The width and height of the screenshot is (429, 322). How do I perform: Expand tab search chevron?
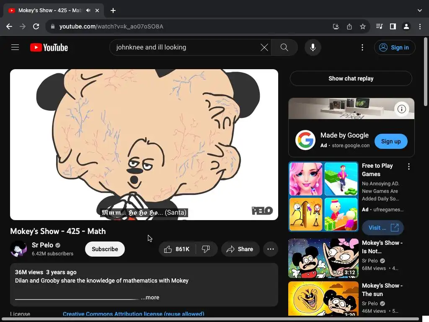coord(420,10)
